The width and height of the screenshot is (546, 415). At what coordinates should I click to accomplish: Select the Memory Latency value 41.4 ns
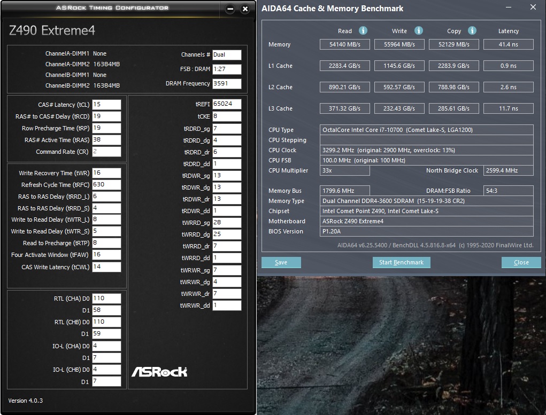(x=509, y=44)
